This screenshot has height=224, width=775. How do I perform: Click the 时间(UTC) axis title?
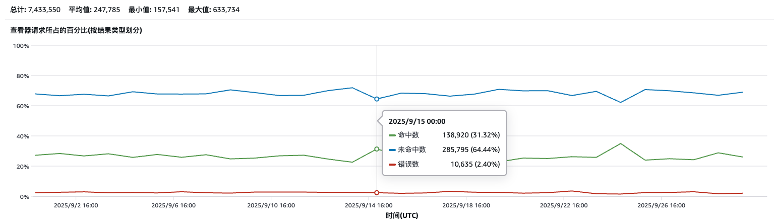point(402,215)
